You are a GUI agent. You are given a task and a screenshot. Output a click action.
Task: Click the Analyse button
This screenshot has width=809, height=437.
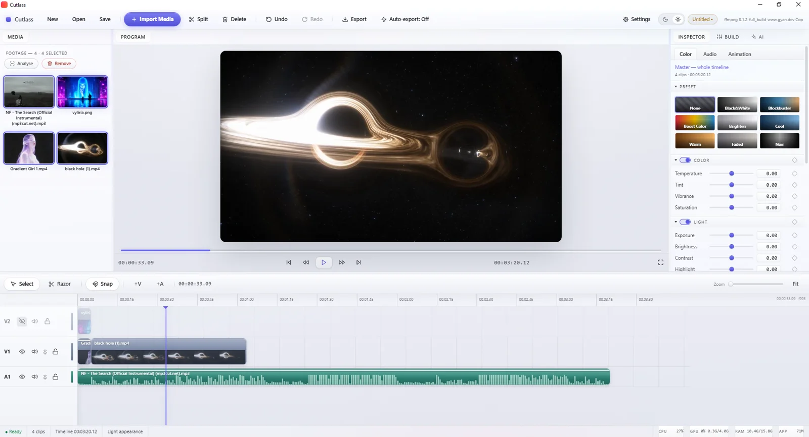[21, 64]
